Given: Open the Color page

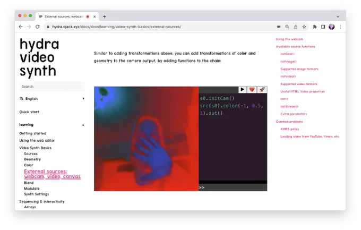Looking at the screenshot, I should (x=29, y=165).
